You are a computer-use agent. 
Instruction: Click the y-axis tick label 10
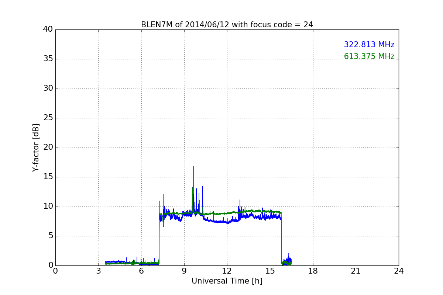coord(48,206)
